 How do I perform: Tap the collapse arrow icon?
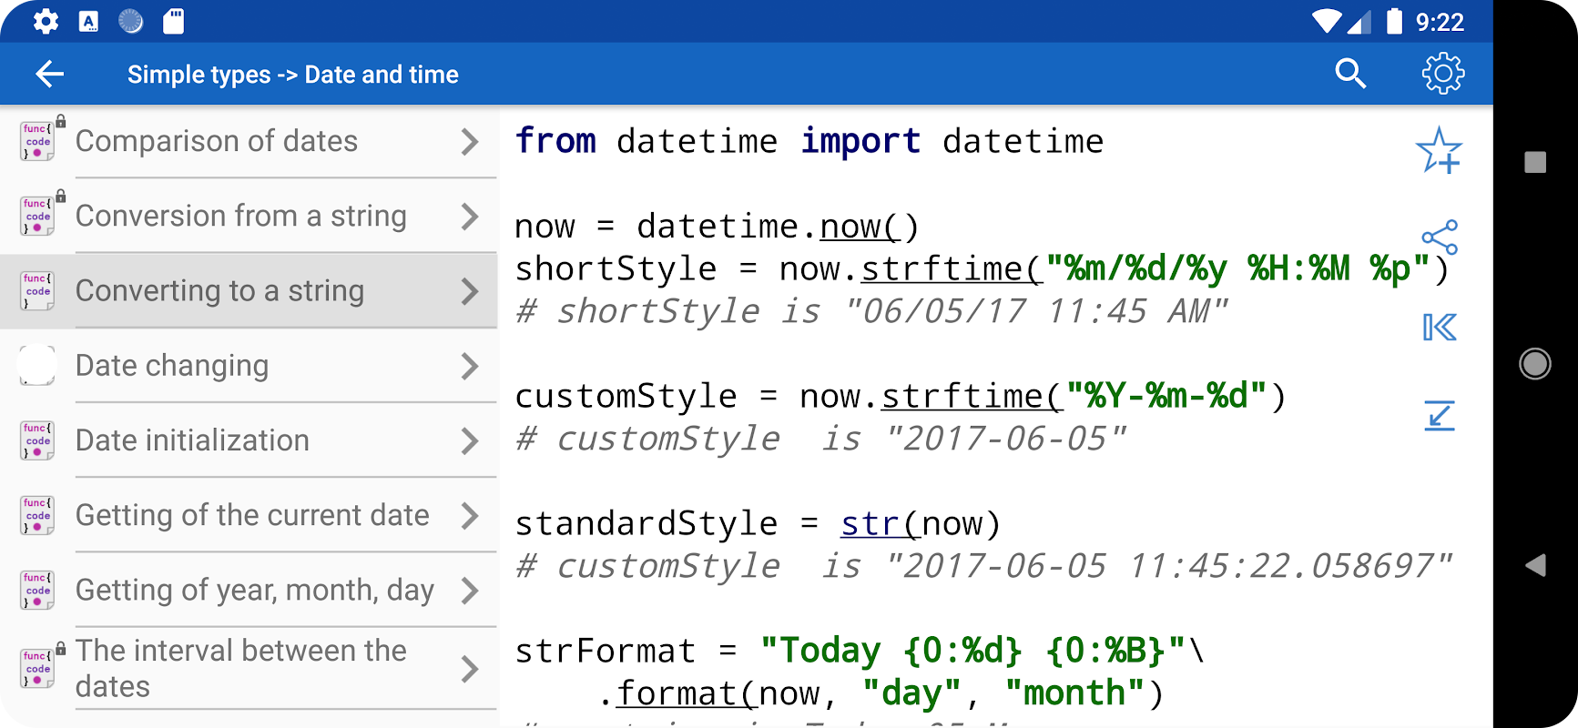(1440, 416)
